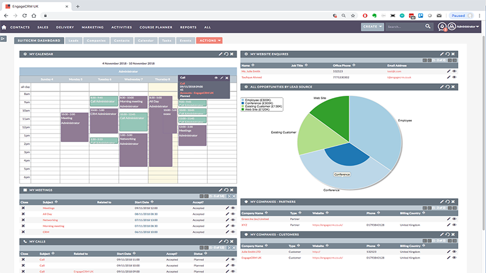This screenshot has width=486, height=273.
Task: Go to the next page of My Meetings
Action: tap(229, 196)
